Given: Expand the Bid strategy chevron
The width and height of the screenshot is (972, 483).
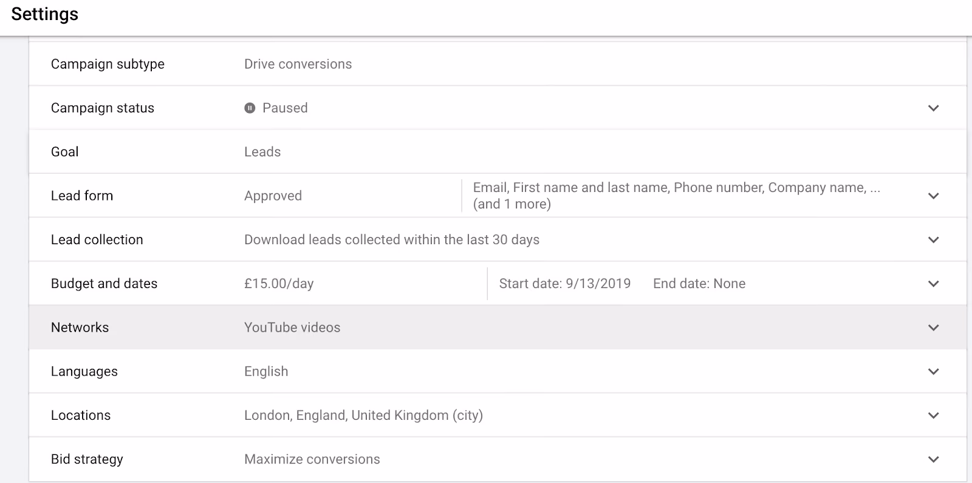Looking at the screenshot, I should pyautogui.click(x=934, y=459).
